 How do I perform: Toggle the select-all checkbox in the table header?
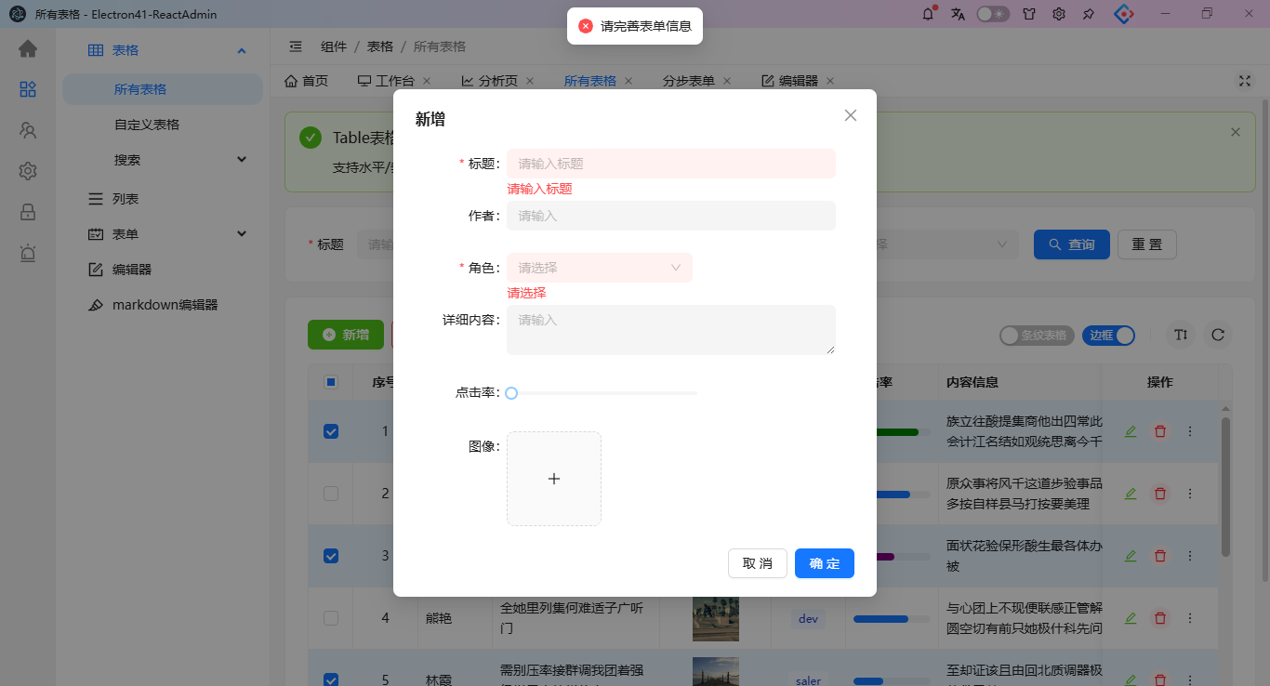(331, 382)
